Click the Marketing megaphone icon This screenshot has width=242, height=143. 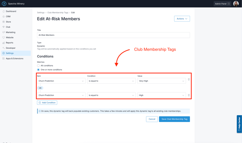[4, 32]
